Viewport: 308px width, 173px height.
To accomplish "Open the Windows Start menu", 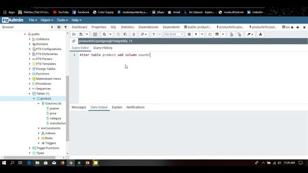I will pyautogui.click(x=4, y=163).
